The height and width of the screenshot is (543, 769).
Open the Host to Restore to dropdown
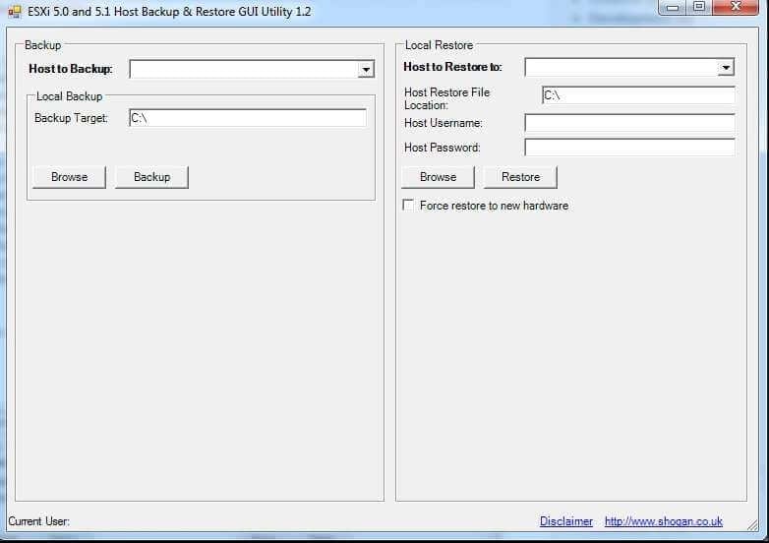pos(726,67)
